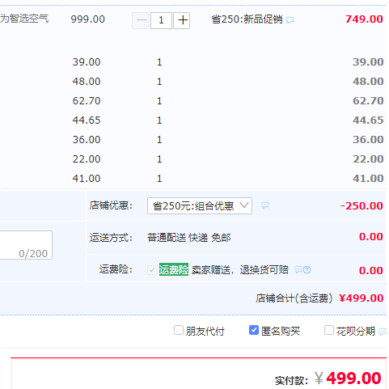The height and width of the screenshot is (389, 389).
Task: Open the 省250元:组合优惠 dropdown
Action: pyautogui.click(x=200, y=206)
